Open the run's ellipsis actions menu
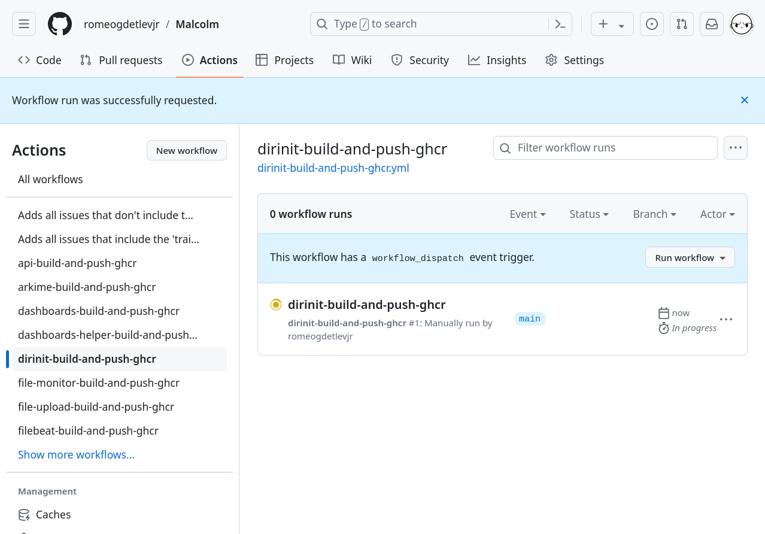 click(726, 319)
